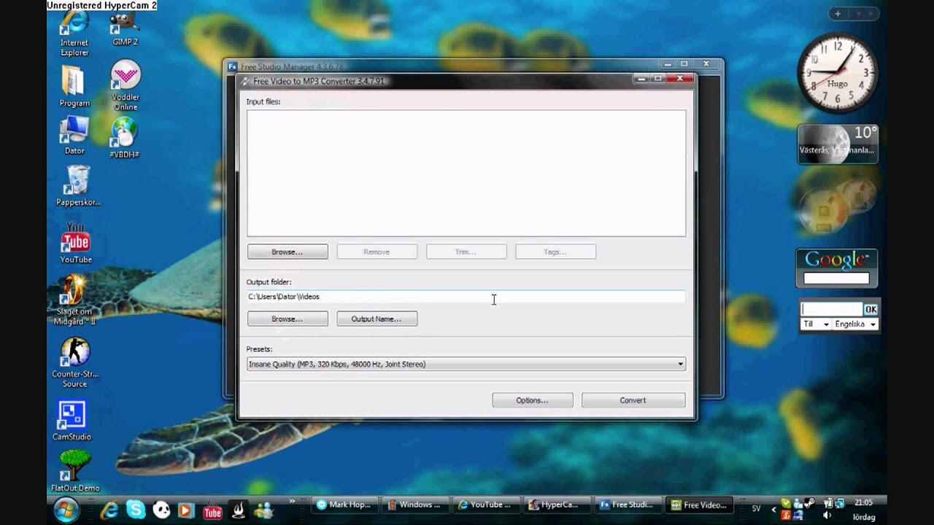The height and width of the screenshot is (525, 934).
Task: Click the grayed Remove button
Action: (377, 252)
